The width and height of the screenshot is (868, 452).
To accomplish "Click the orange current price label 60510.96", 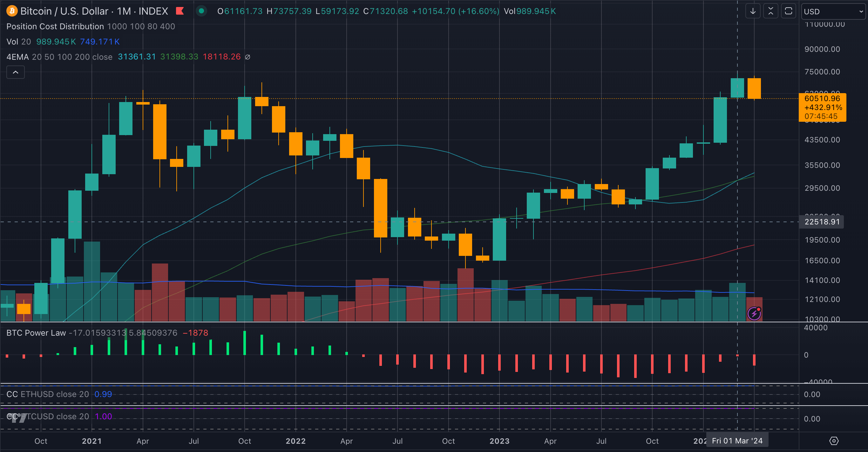I will 822,107.
